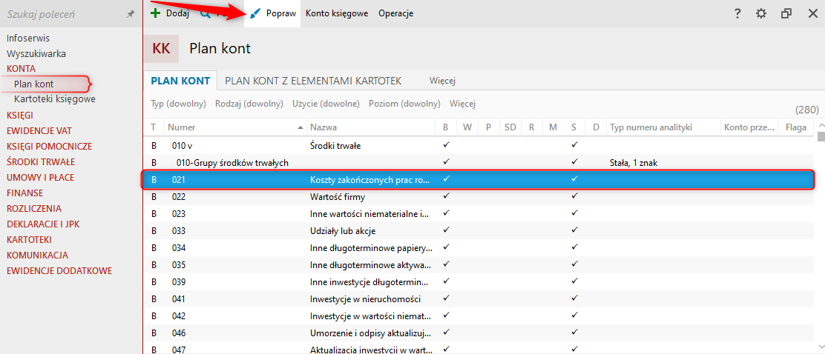Viewport: 825px width, 354px height.
Task: Open the Rodzaj (dowolny) filter dropdown
Action: coord(249,104)
